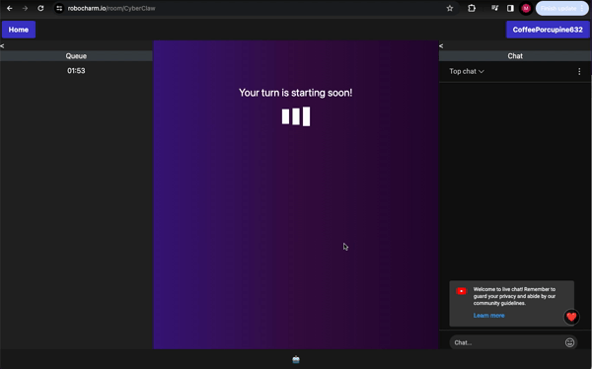592x369 pixels.
Task: Open site information icon in address bar
Action: click(59, 8)
